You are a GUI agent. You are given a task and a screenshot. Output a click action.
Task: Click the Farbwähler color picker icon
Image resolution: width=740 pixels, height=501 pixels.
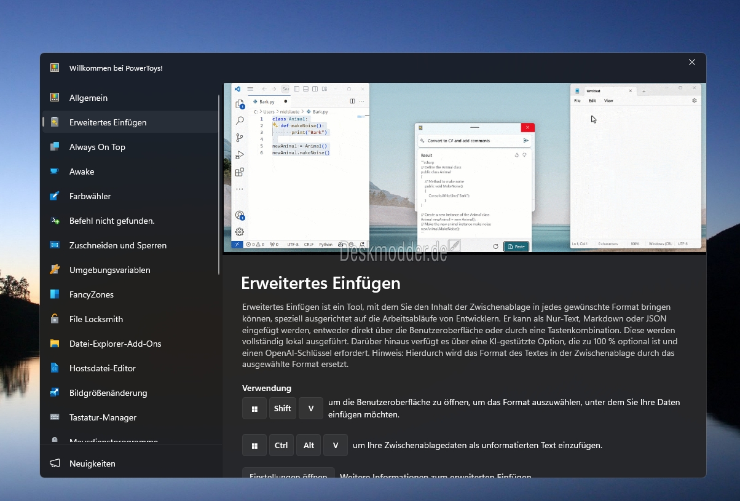click(x=55, y=196)
